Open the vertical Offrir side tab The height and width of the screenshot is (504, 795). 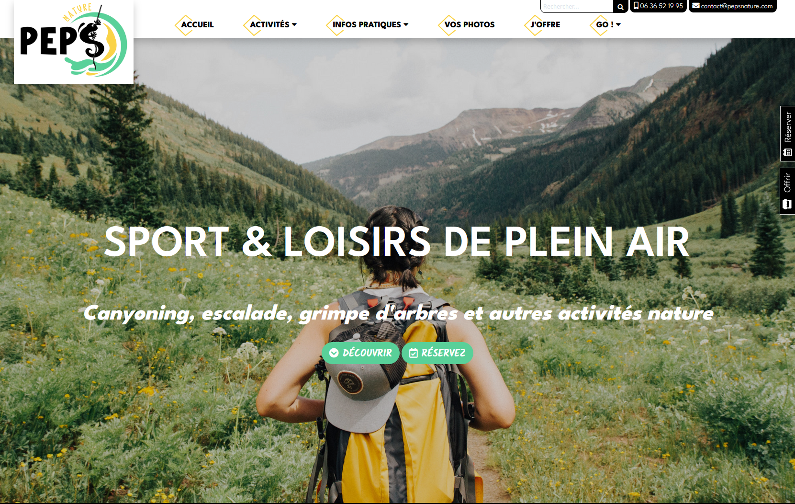787,191
